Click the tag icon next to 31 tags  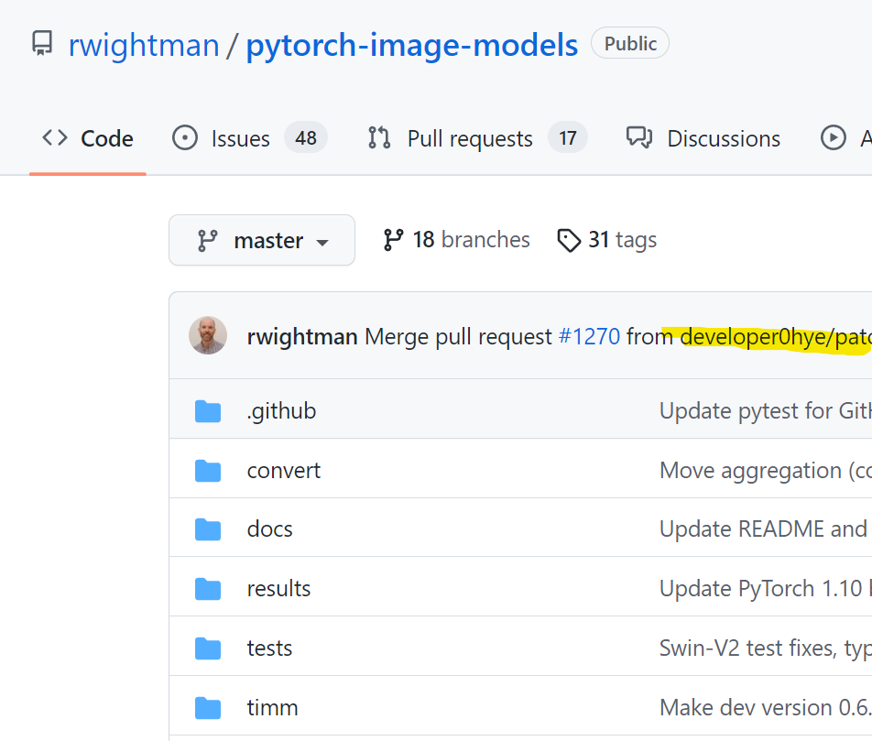(x=569, y=240)
